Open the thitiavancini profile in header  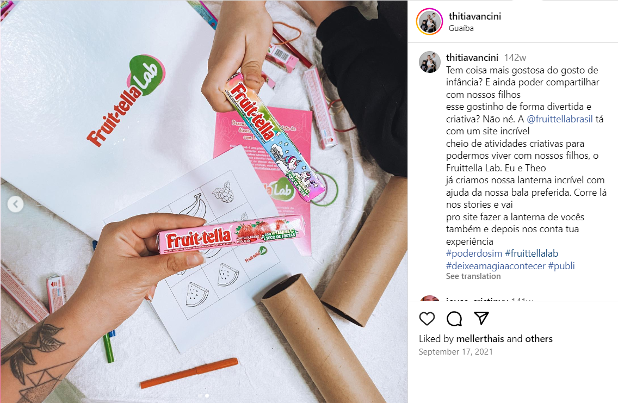pyautogui.click(x=475, y=16)
